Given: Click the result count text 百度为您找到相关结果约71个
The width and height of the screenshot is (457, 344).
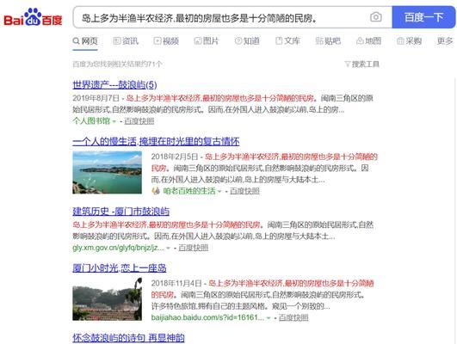Looking at the screenshot, I should click(117, 64).
